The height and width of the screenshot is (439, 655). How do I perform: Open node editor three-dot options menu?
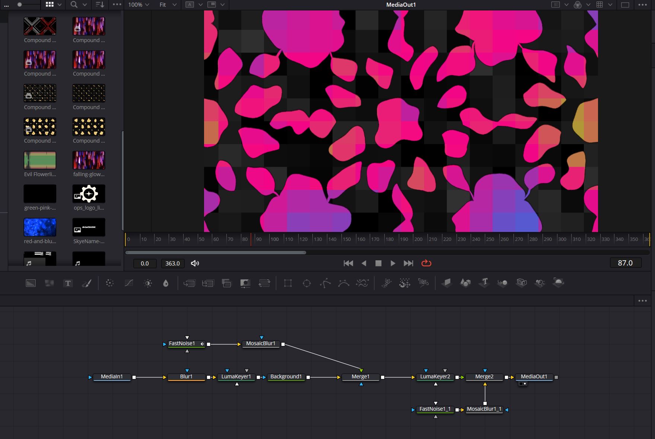[642, 301]
